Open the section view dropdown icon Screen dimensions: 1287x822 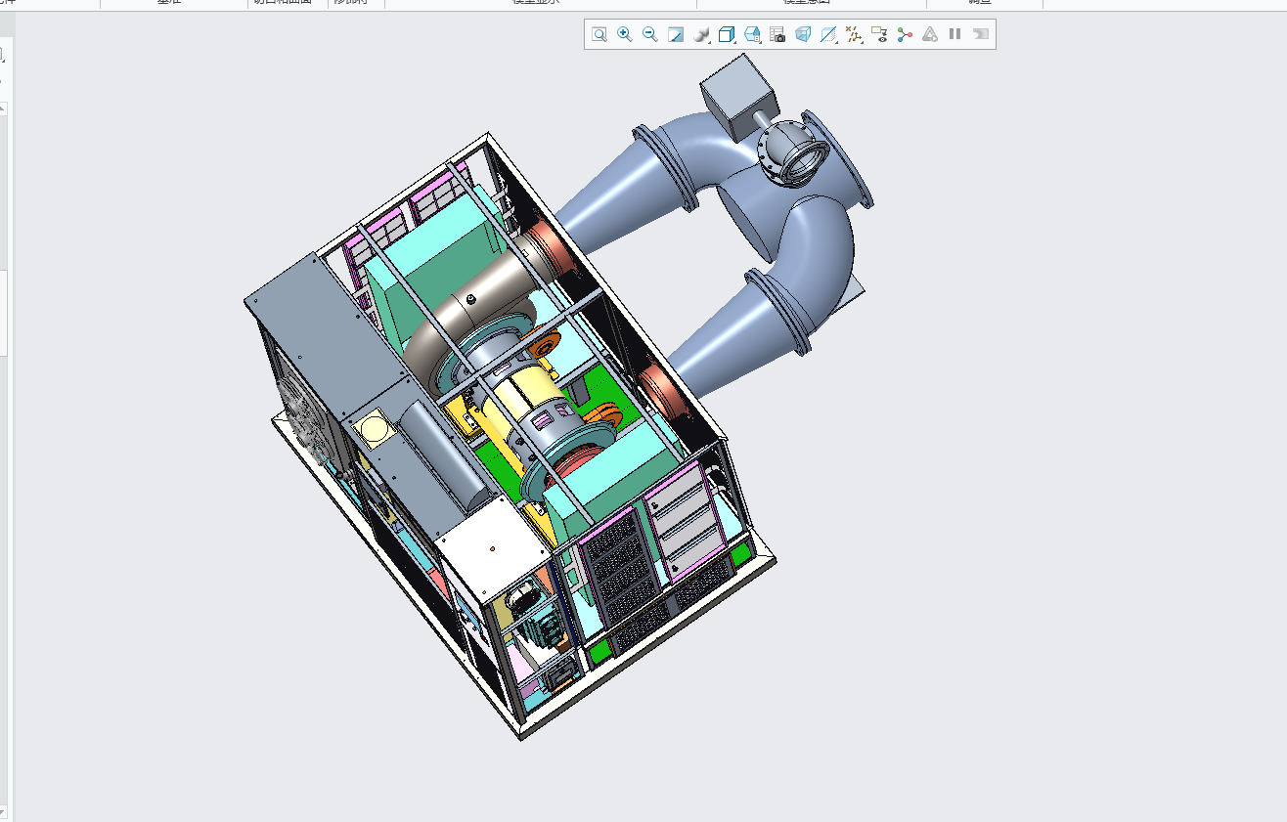point(829,35)
